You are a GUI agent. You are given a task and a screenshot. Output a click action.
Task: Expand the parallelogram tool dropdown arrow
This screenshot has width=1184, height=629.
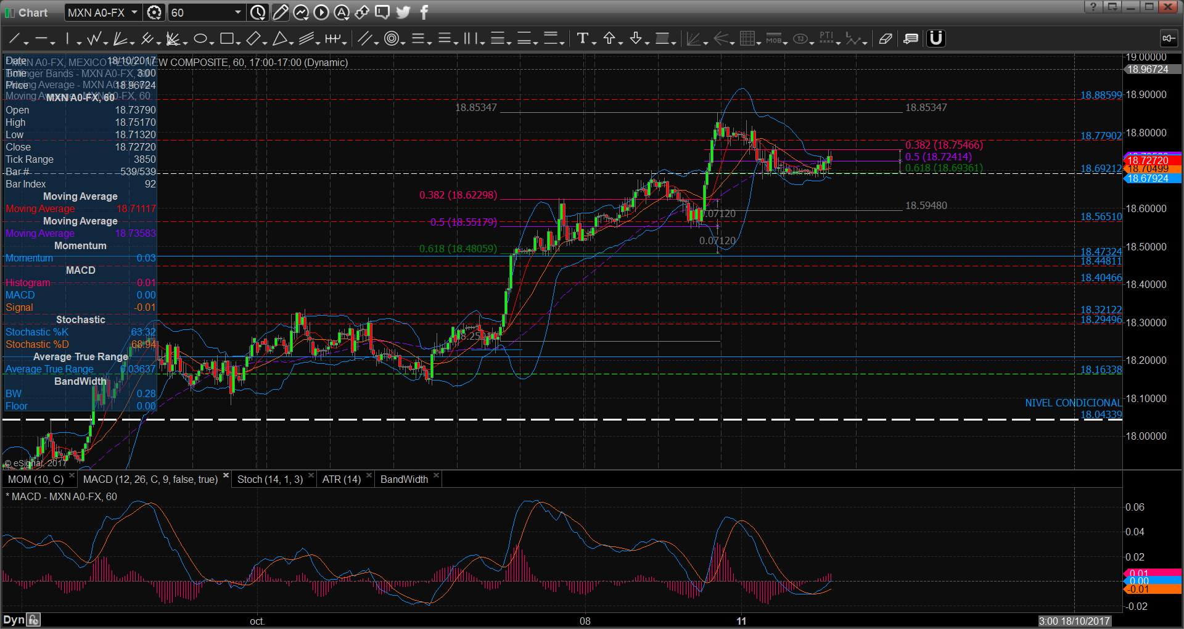coord(265,43)
